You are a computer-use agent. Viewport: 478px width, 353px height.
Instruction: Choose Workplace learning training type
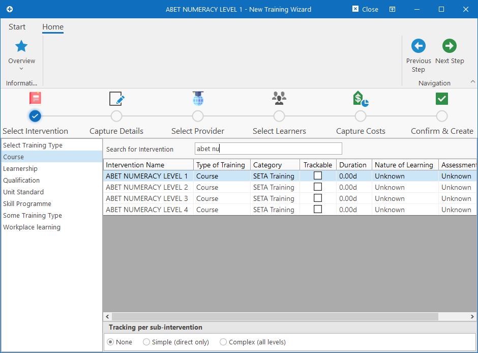click(51, 227)
